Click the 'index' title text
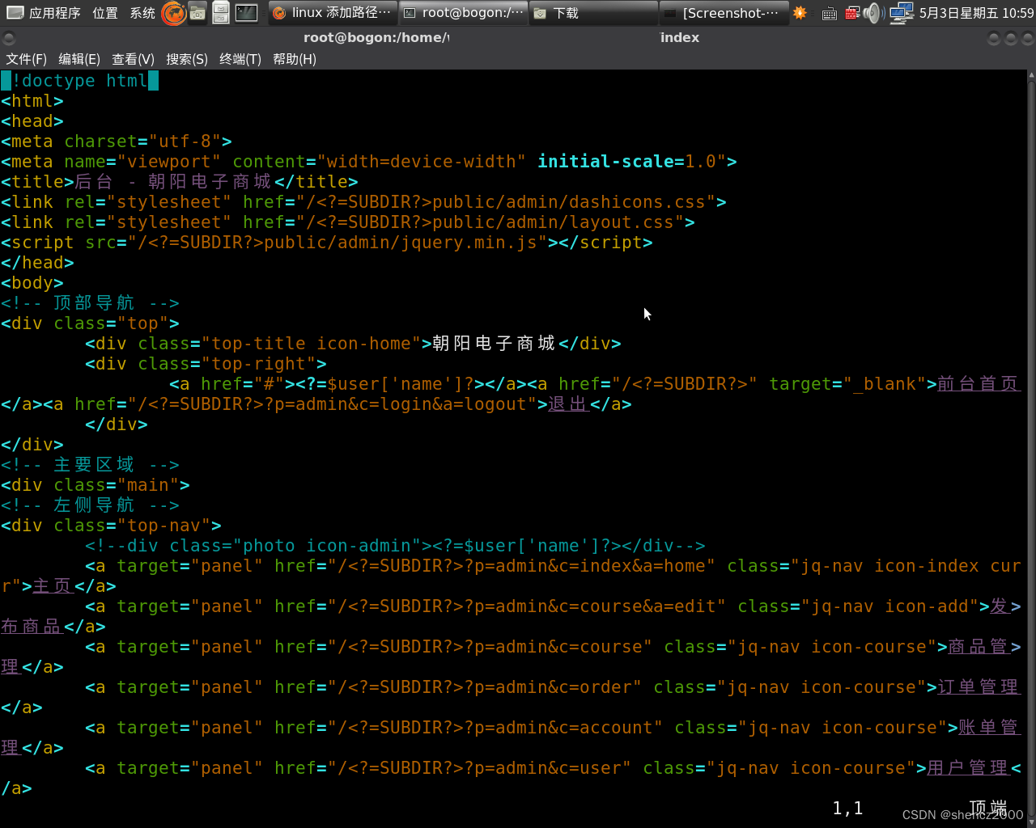 [x=680, y=38]
